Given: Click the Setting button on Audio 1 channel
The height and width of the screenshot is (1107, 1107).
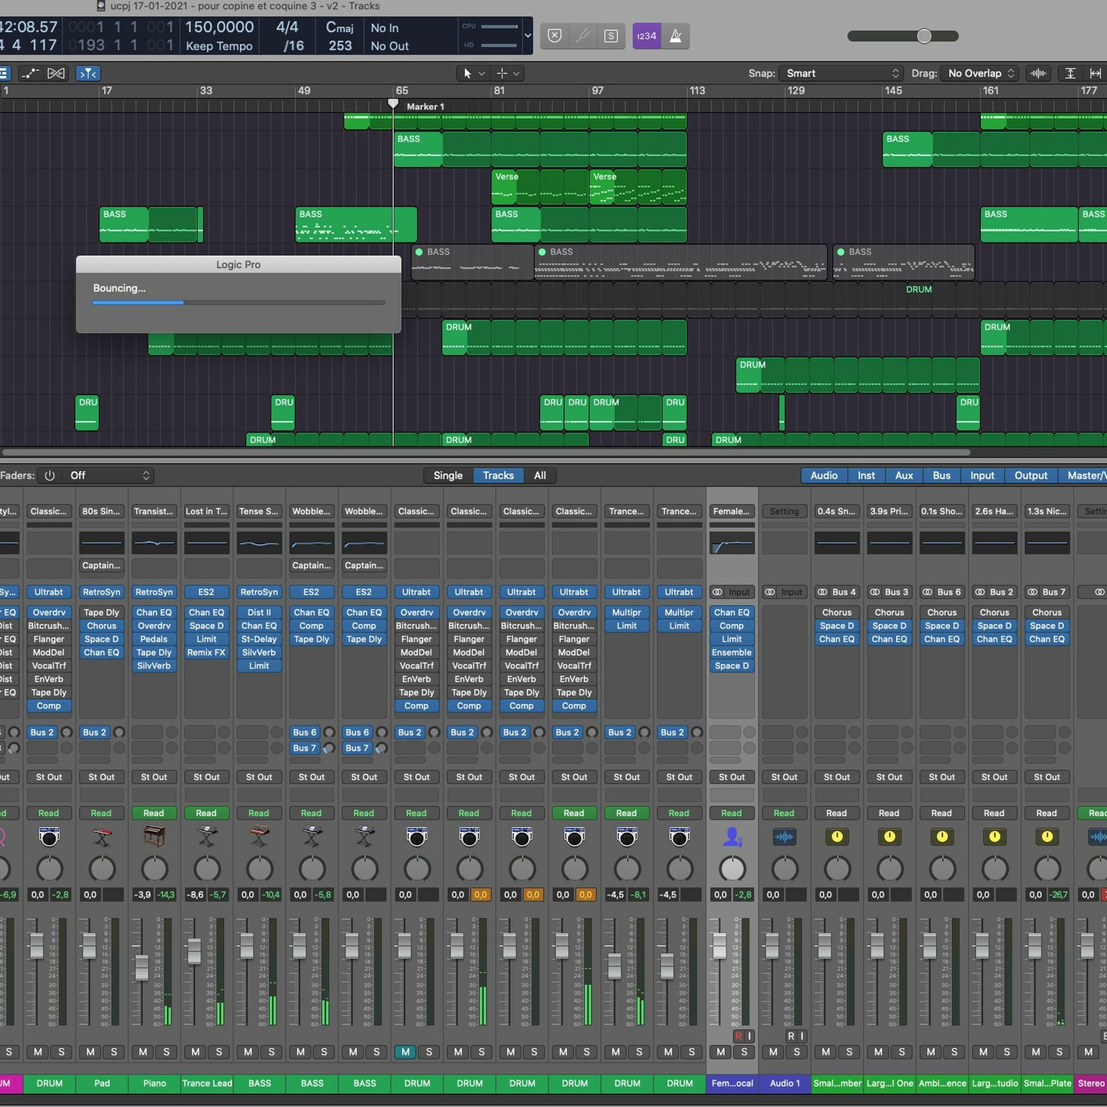Looking at the screenshot, I should pyautogui.click(x=784, y=511).
